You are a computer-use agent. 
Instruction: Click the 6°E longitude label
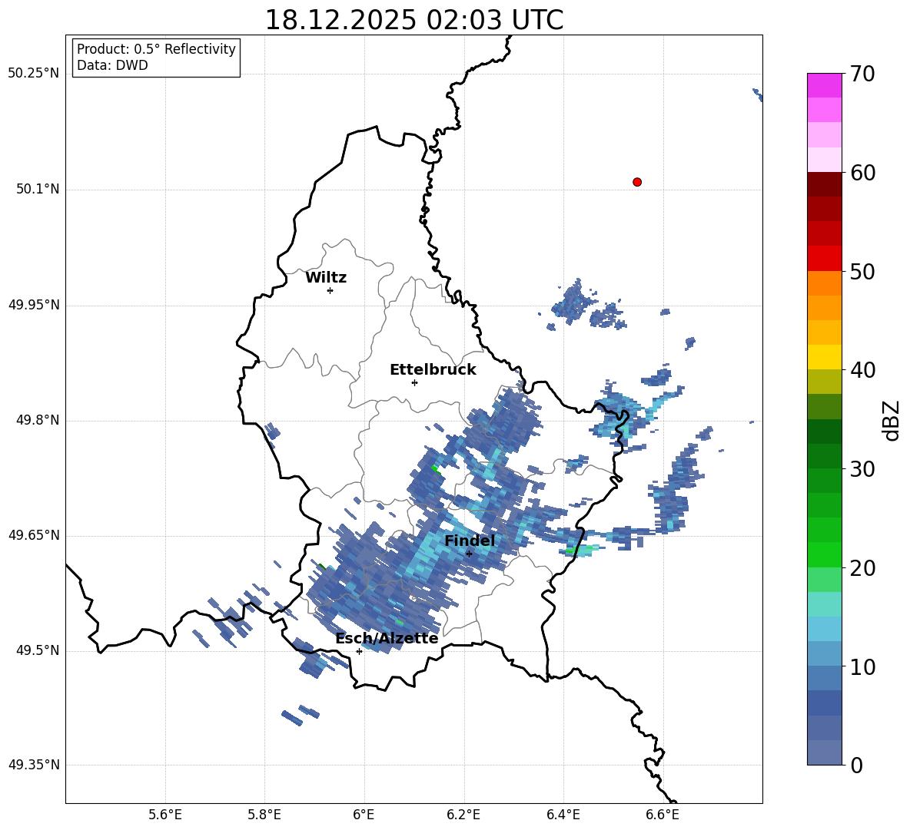[364, 815]
